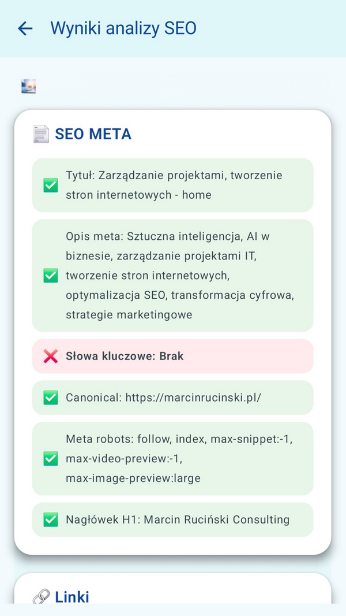Tap the back arrow in the header

click(24, 28)
